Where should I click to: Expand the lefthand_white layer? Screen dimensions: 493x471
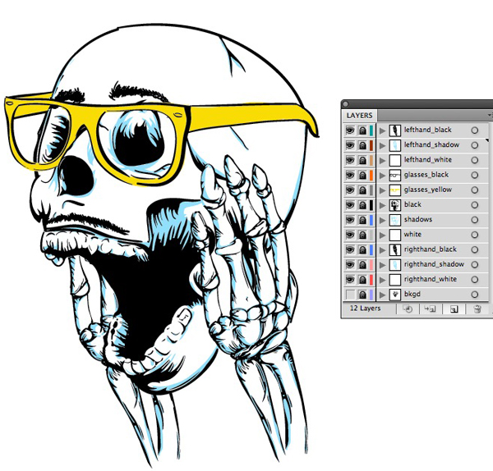pyautogui.click(x=382, y=161)
